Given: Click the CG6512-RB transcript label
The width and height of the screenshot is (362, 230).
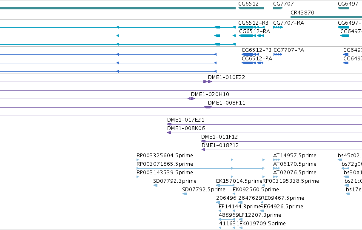Looking at the screenshot, I should 253,23.
